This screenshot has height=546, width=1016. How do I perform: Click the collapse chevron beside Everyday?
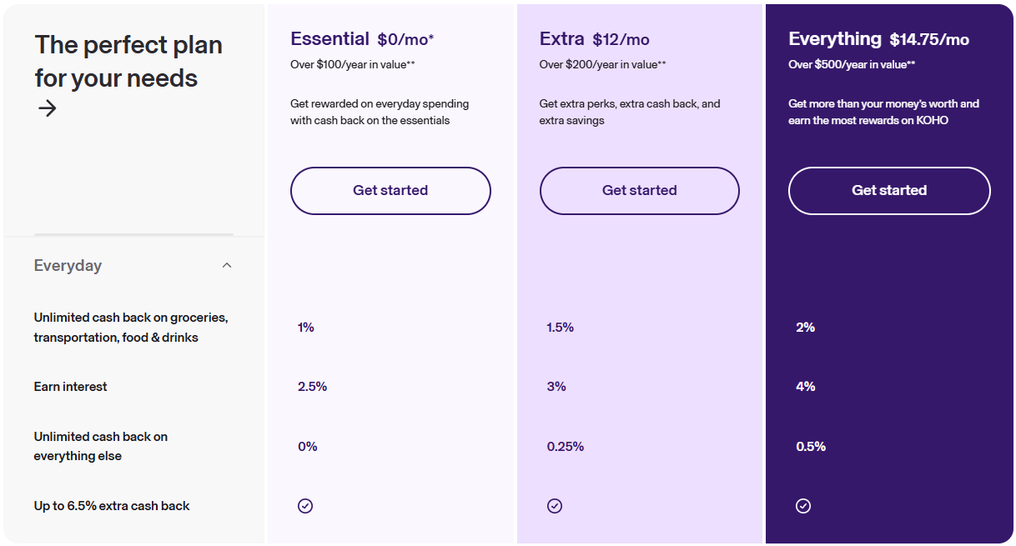[x=226, y=265]
